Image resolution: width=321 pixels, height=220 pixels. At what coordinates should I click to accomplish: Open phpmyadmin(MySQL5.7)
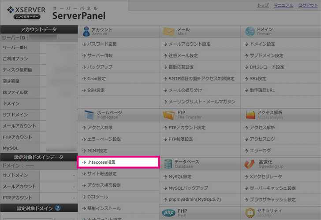pyautogui.click(x=195, y=200)
